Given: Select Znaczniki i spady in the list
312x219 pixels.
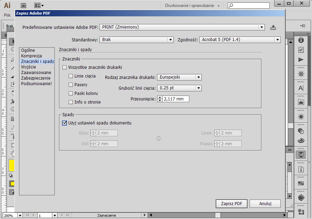Looking at the screenshot, I should [x=37, y=62].
